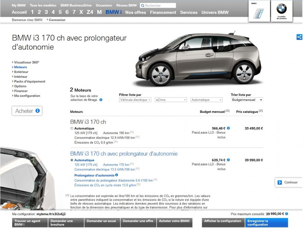Image resolution: width=303 pixels, height=228 pixels.
Task: Open info icon beside Prolongateur d'autonomie
Action: (x=117, y=175)
